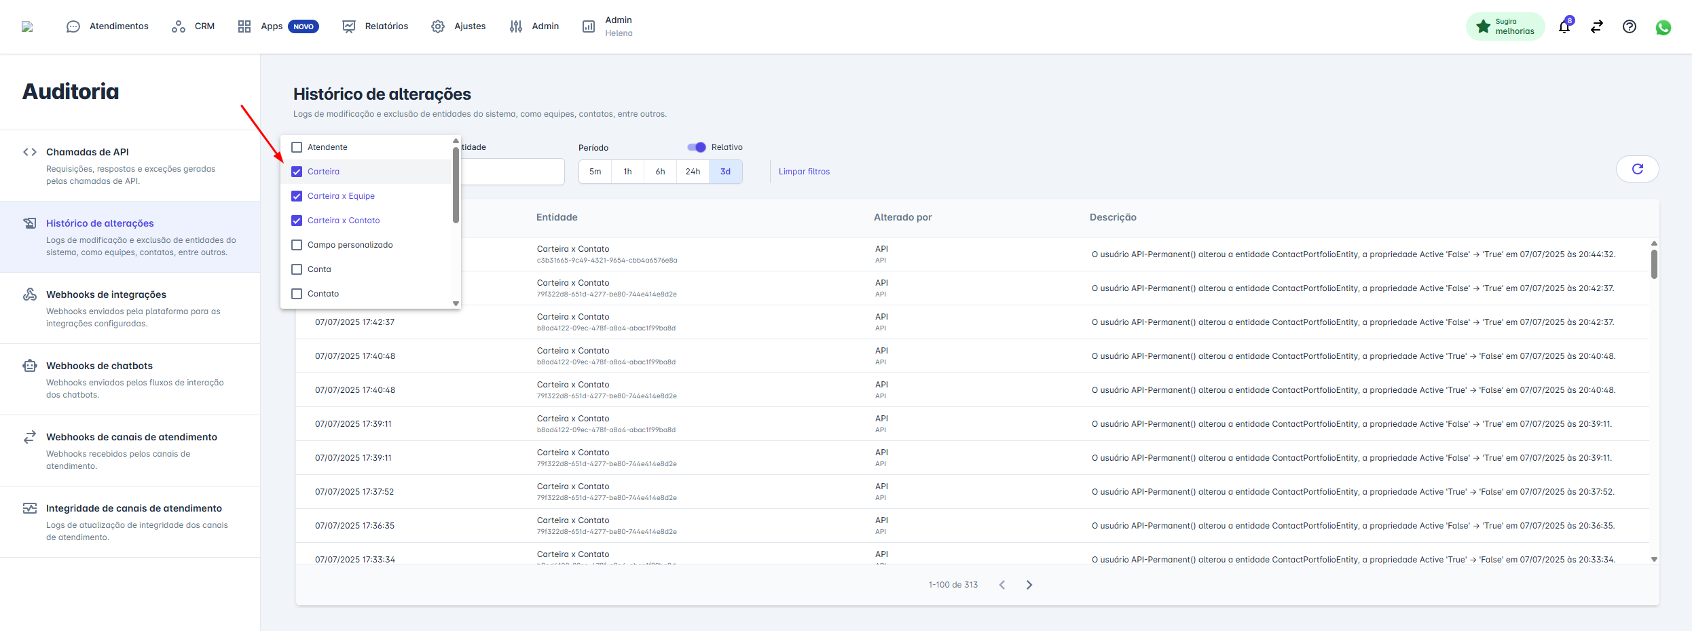The image size is (1692, 631).
Task: Disable the Relativo period toggle
Action: coord(697,147)
